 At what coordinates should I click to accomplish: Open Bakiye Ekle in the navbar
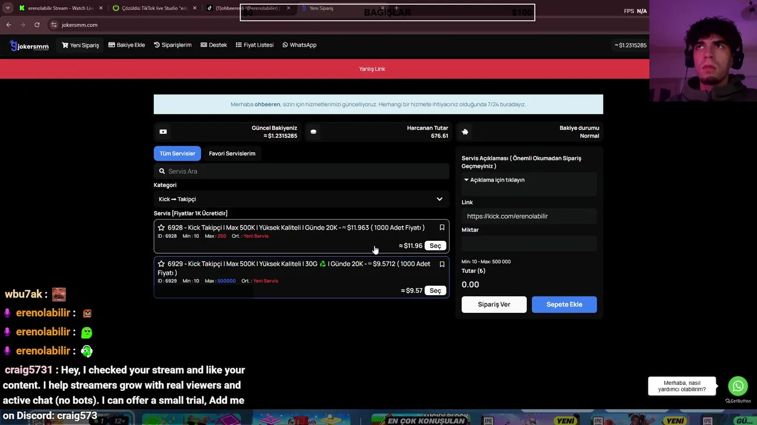point(127,45)
